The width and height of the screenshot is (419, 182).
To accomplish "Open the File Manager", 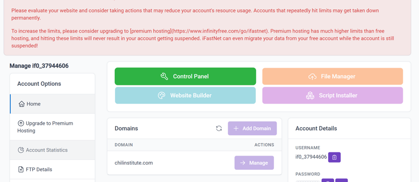I will [333, 76].
